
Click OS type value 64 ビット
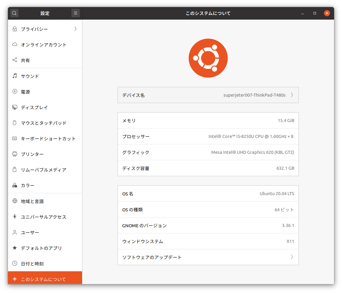point(284,210)
